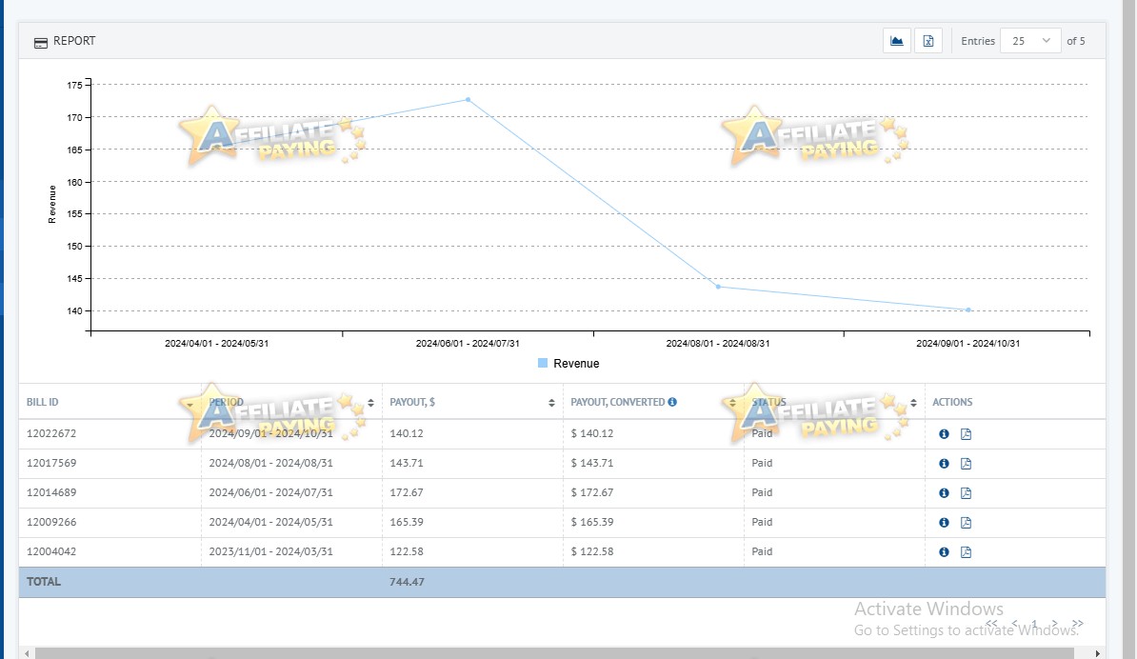Jump to the last page arrow
This screenshot has height=659, width=1137.
pyautogui.click(x=1078, y=624)
